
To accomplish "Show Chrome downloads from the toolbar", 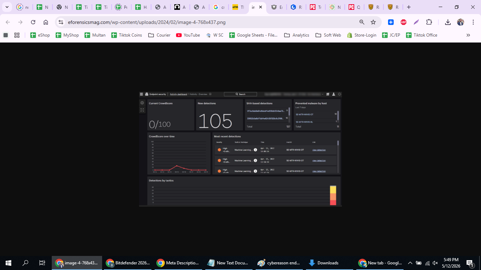I will 448,22.
